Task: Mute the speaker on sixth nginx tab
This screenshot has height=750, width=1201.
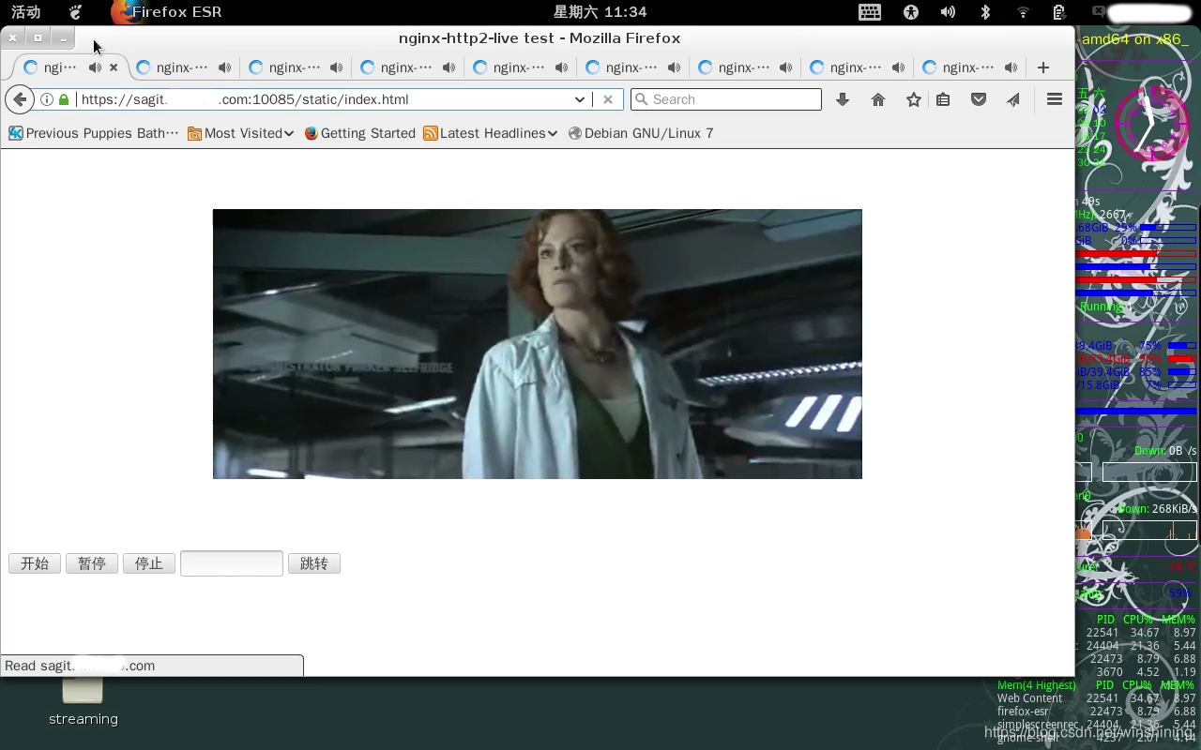Action: (674, 67)
